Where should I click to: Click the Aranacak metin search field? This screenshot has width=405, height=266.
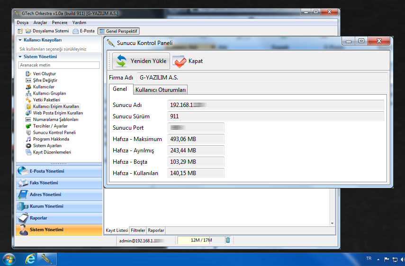[59, 65]
